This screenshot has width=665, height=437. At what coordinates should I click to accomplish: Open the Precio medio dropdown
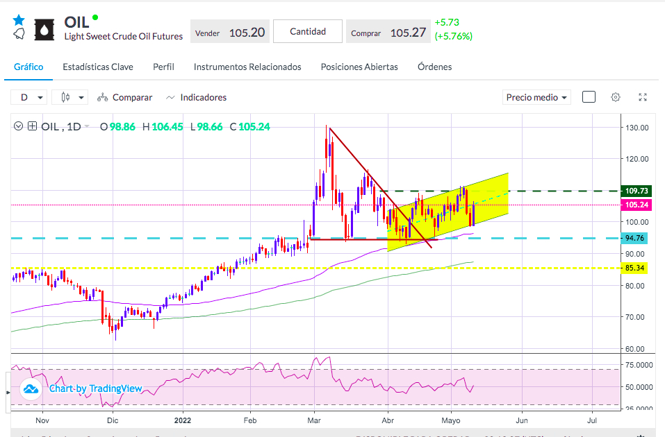pos(536,97)
